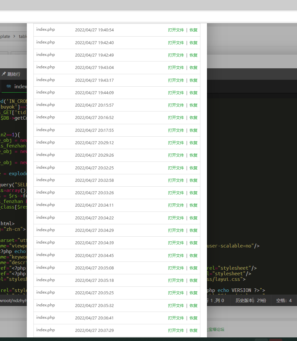Restore the 19:43:17 version

click(x=193, y=80)
